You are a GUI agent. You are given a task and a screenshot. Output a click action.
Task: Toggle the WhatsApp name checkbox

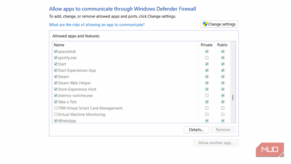[56, 121]
